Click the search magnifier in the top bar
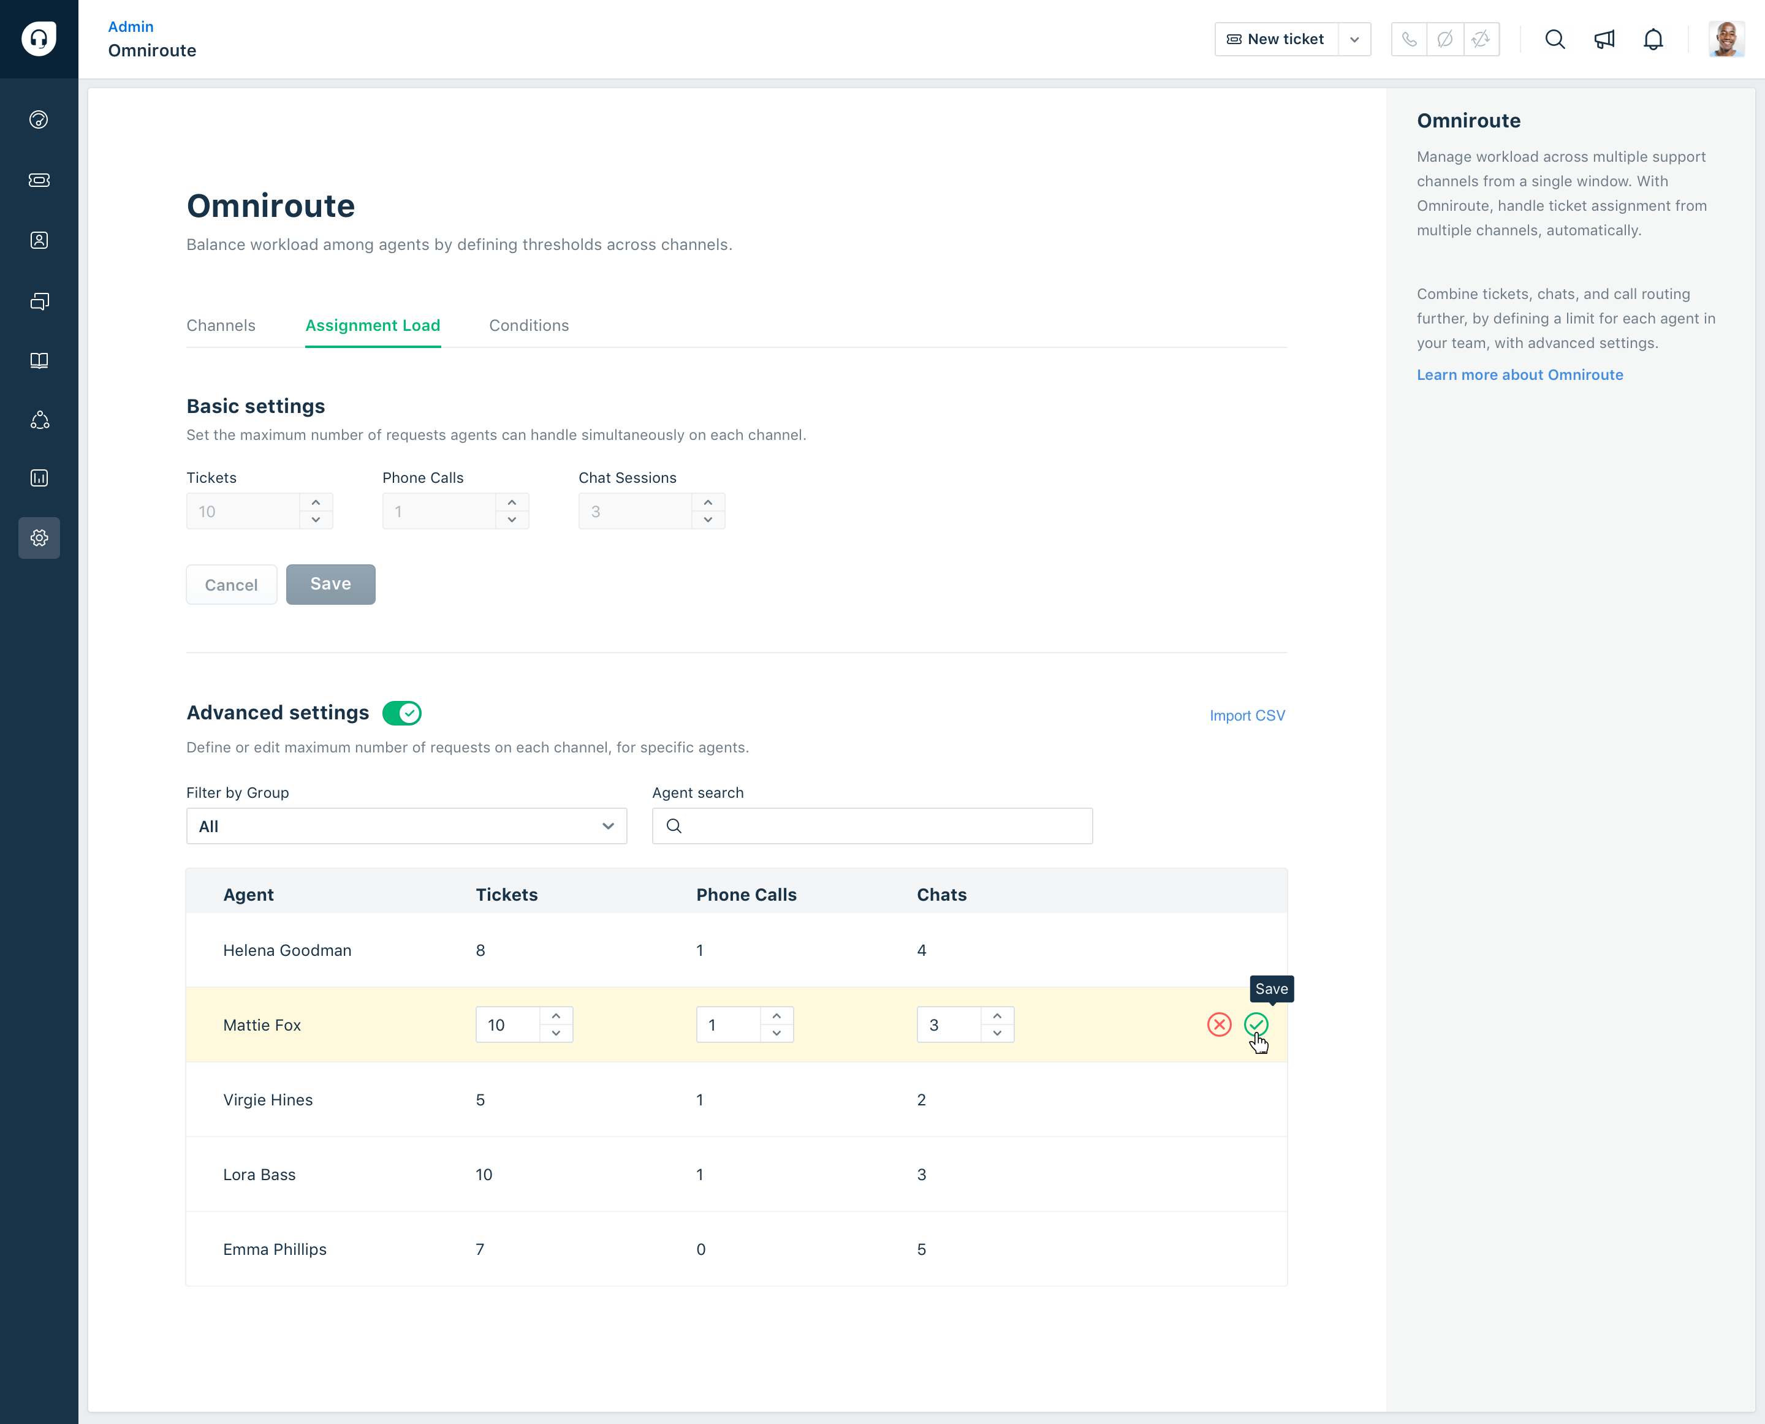Screen dimensions: 1765x1424 (1554, 39)
